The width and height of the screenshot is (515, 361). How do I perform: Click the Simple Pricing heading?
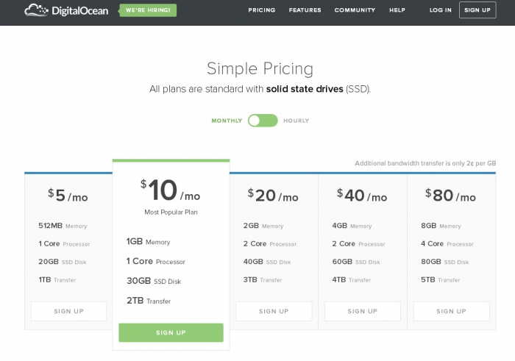[260, 69]
